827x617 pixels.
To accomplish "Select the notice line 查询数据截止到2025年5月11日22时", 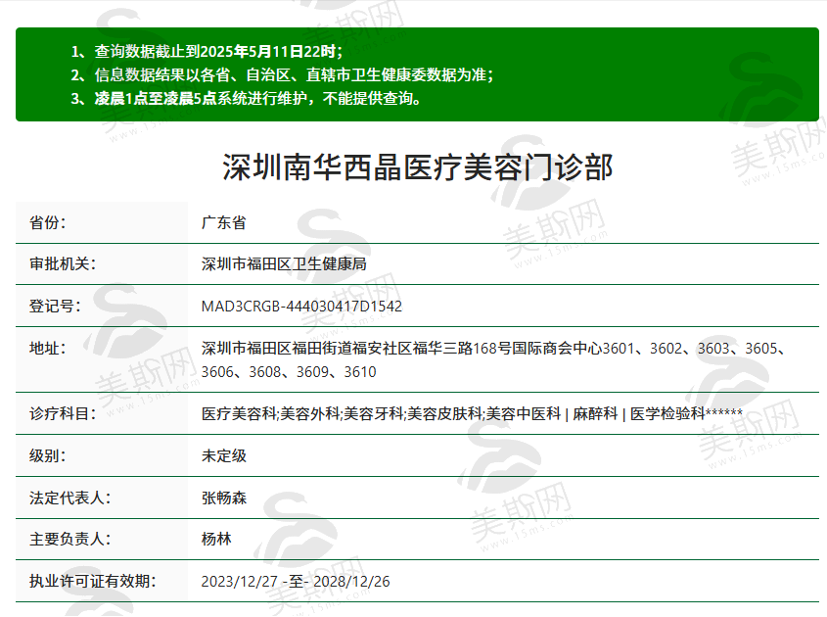I will tap(207, 51).
